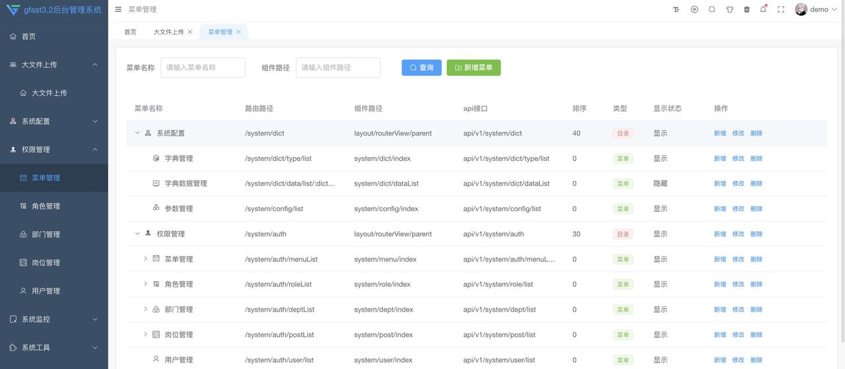Click 删除 in the 字典数据管理 row

[757, 184]
